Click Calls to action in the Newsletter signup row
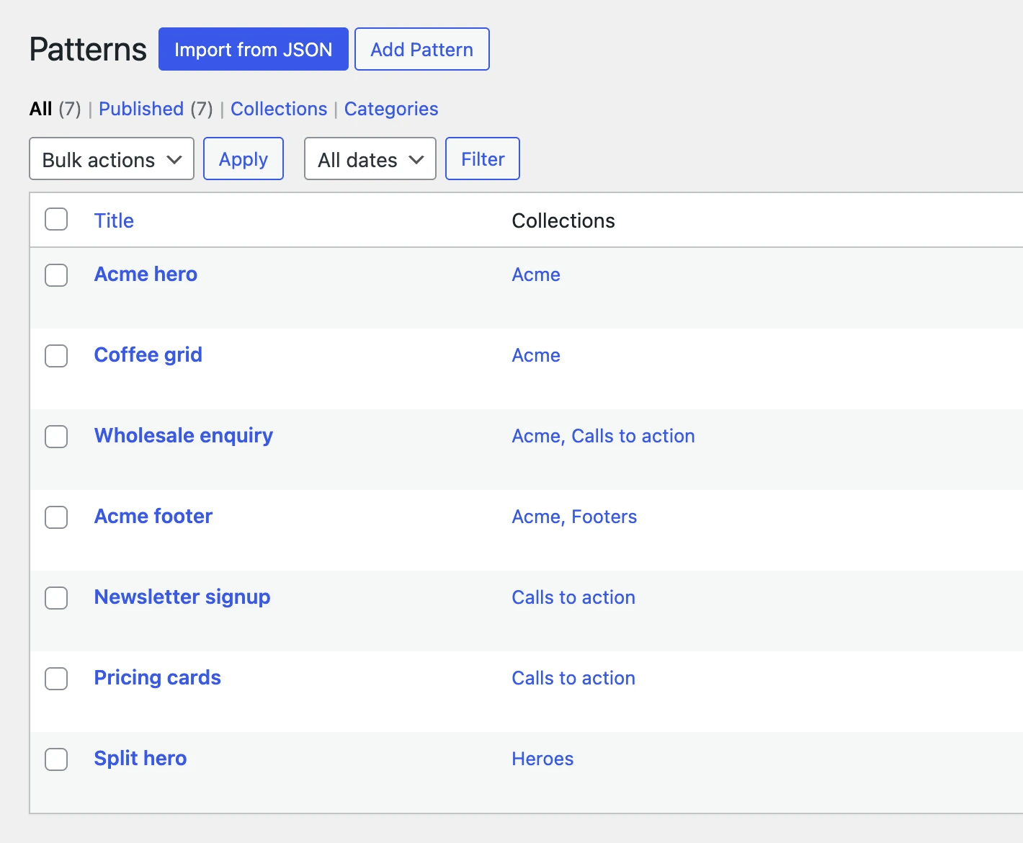 coord(573,597)
